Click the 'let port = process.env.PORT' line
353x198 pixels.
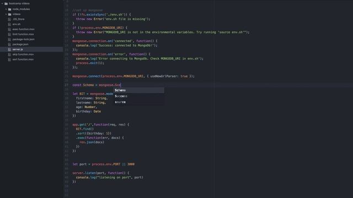point(103,164)
